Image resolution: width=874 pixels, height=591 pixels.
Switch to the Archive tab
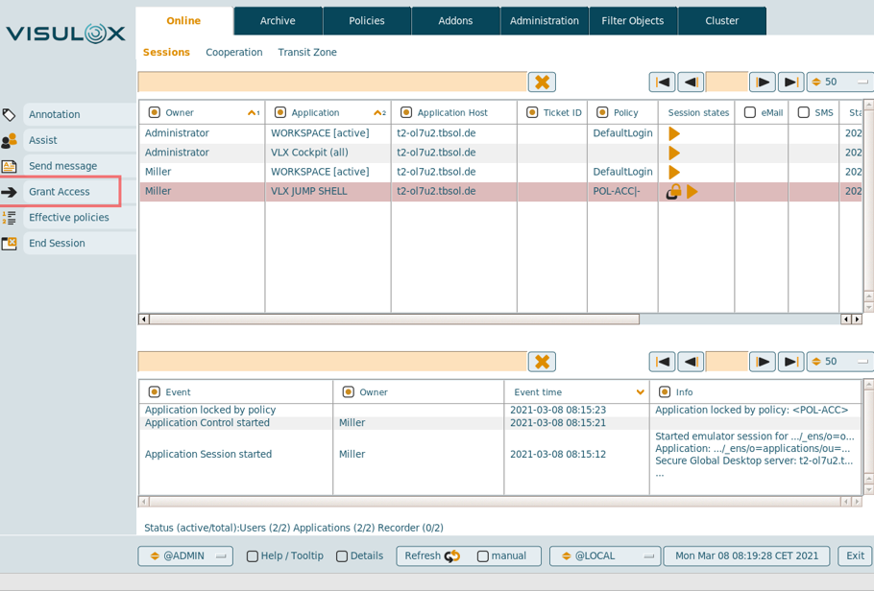pos(278,21)
